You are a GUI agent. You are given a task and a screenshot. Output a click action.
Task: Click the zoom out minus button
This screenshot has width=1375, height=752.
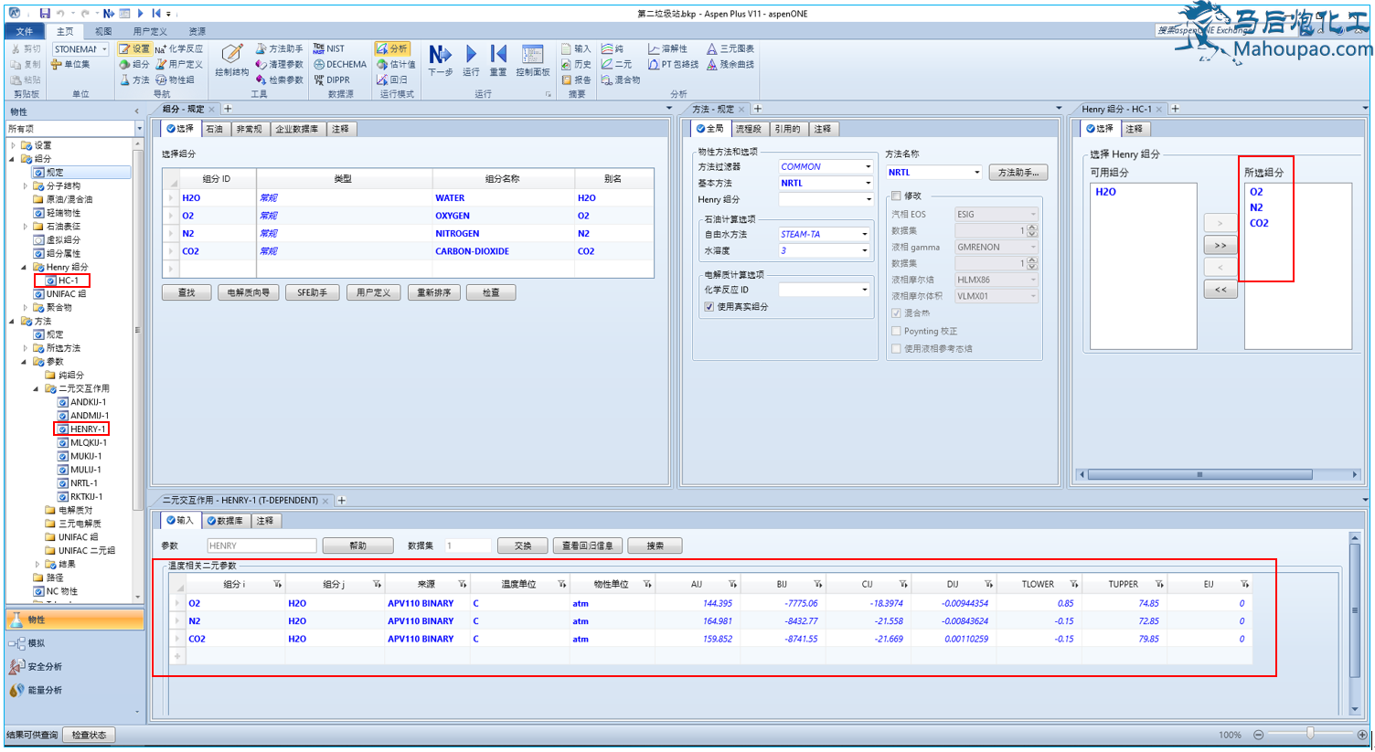[1259, 735]
